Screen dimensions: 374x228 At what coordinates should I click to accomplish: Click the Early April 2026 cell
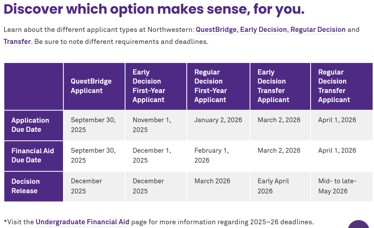pos(273,186)
